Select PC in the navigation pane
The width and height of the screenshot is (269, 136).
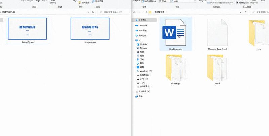click(x=138, y=41)
